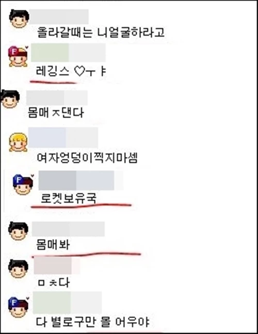Image resolution: width=258 pixels, height=334 pixels.
Task: Click gray blurred username above 로켓보유국
Action: [x=80, y=180]
